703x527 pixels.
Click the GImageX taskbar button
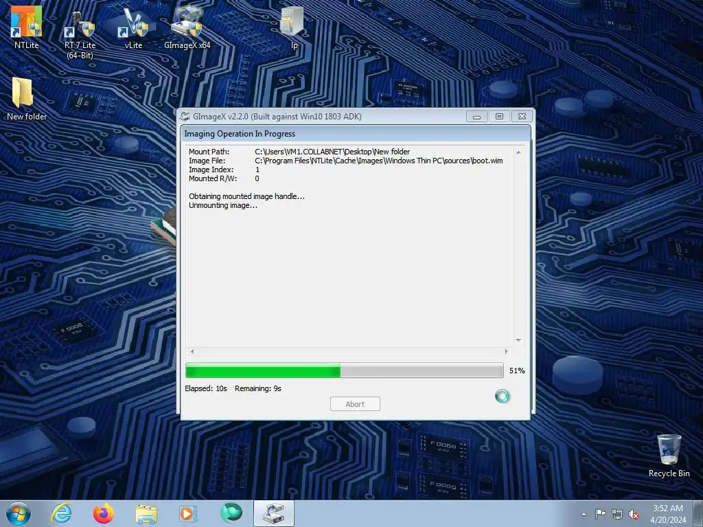point(273,513)
